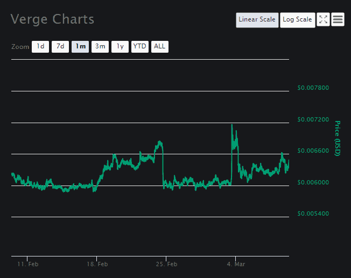This screenshot has height=278, width=351.
Task: Switch to Log Scale
Action: click(x=298, y=20)
